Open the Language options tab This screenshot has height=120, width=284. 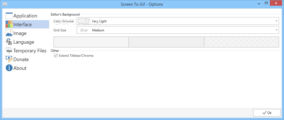24,42
